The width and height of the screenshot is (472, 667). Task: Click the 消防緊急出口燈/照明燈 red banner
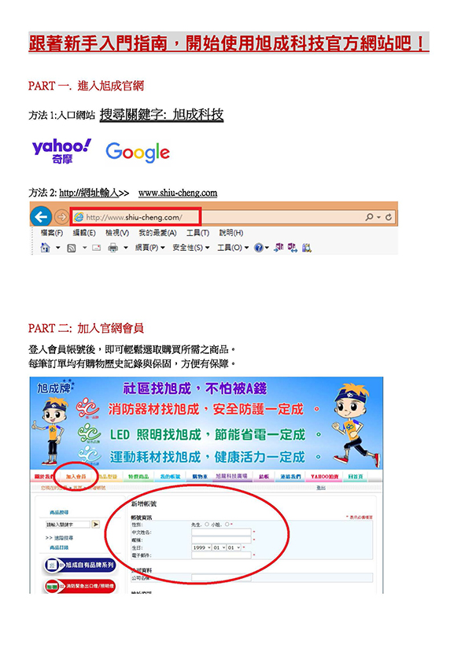point(80,586)
